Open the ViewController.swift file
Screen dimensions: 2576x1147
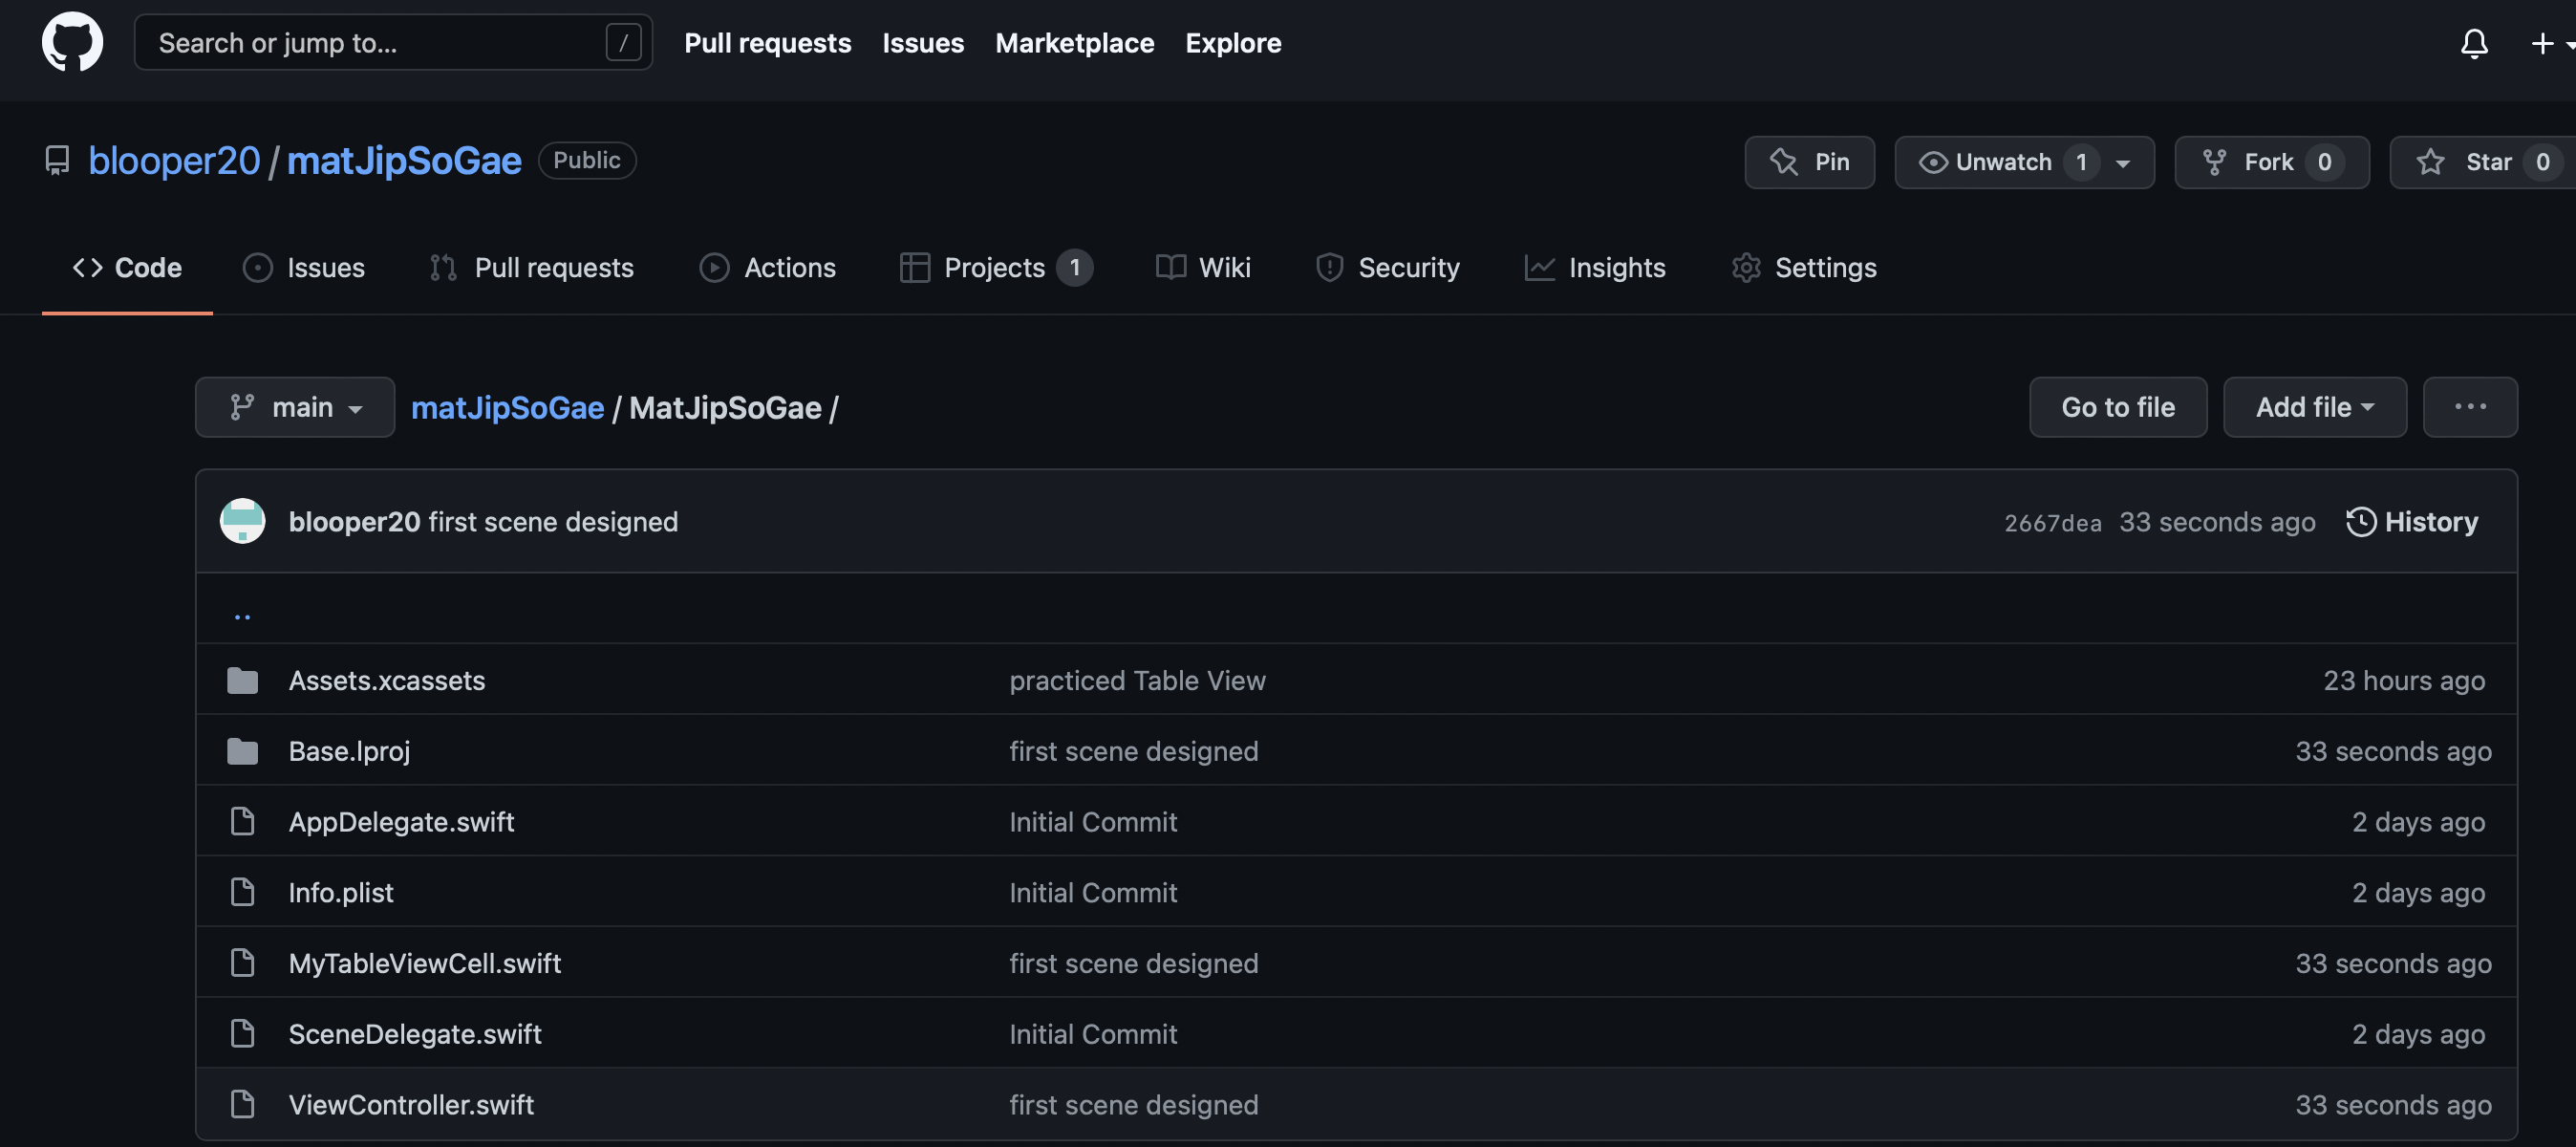coord(411,1105)
